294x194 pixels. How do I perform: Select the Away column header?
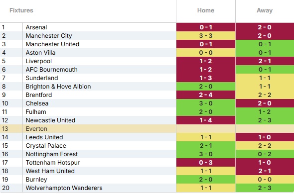[265, 10]
